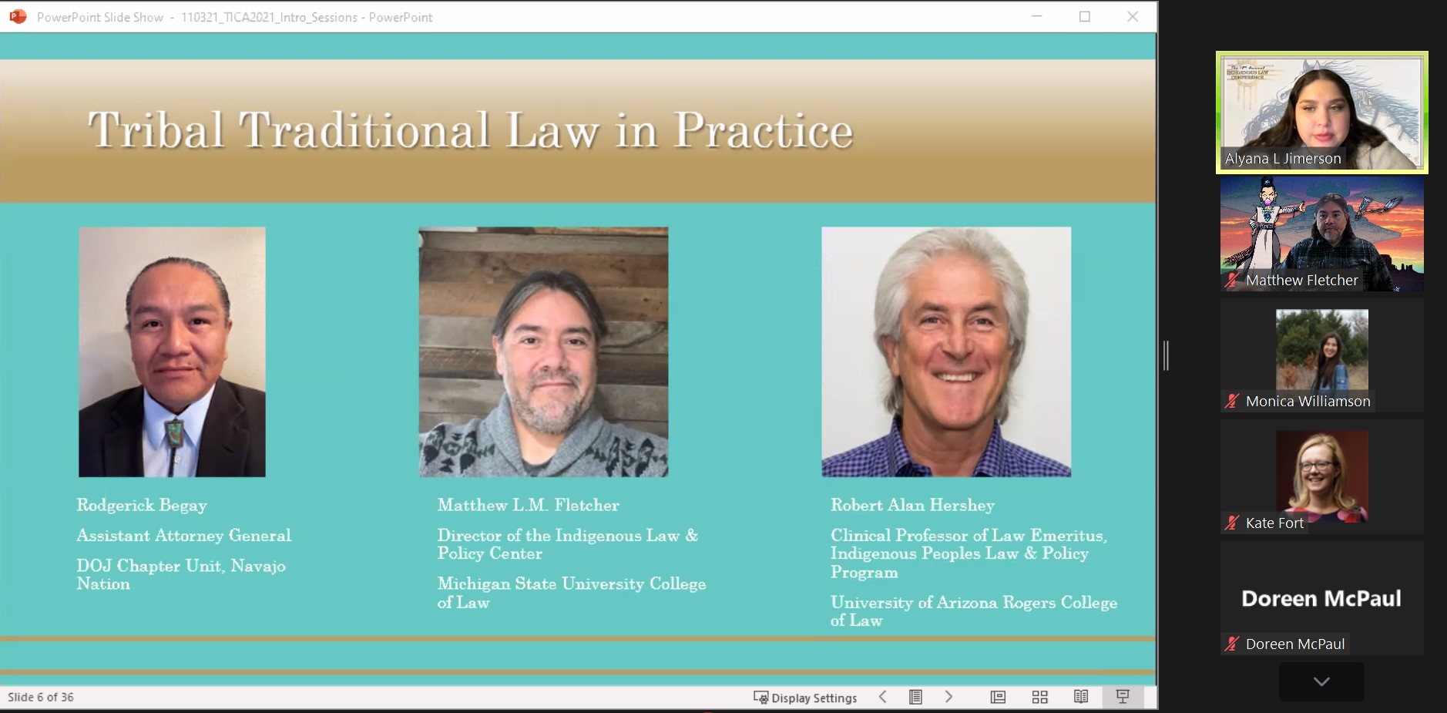This screenshot has height=713, width=1447.
Task: Switch to Slide Sorter view
Action: [1039, 697]
